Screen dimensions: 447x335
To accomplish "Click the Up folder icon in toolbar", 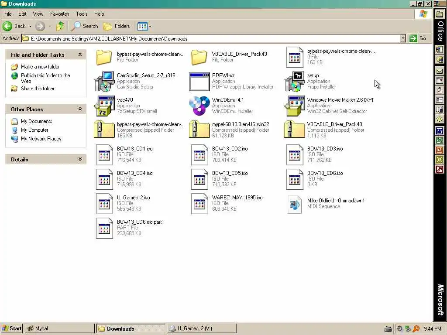I will [60, 26].
